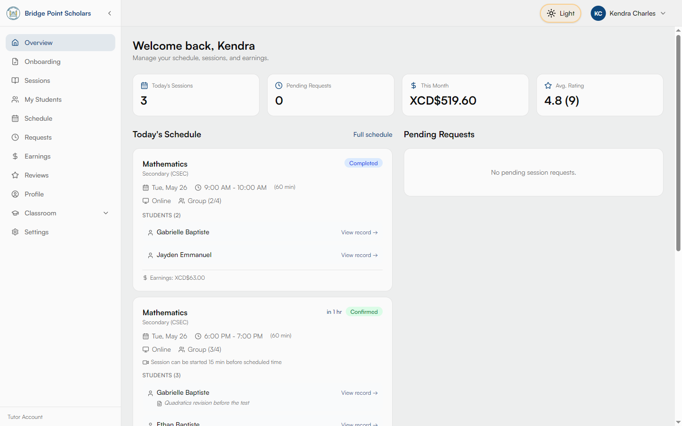Click the dollar icon beside Earnings: XCD$63.00
The height and width of the screenshot is (426, 682).
point(145,278)
